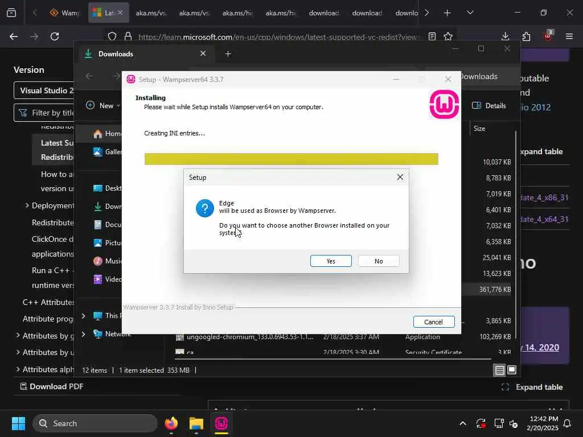Image resolution: width=583 pixels, height=437 pixels.
Task: Open Home in Explorer navigation pane
Action: coord(108,134)
